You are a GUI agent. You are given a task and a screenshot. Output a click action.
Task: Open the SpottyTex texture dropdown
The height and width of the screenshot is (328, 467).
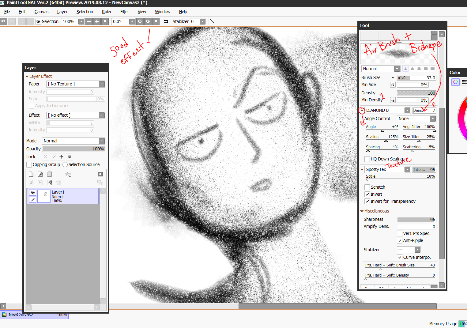(x=387, y=169)
